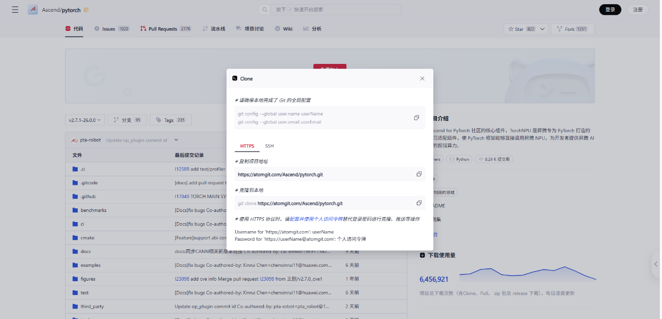Screen dimensions: 662x319
Task: Open the v2.7.1-26.0.0 branch dropdown
Action: tap(85, 120)
